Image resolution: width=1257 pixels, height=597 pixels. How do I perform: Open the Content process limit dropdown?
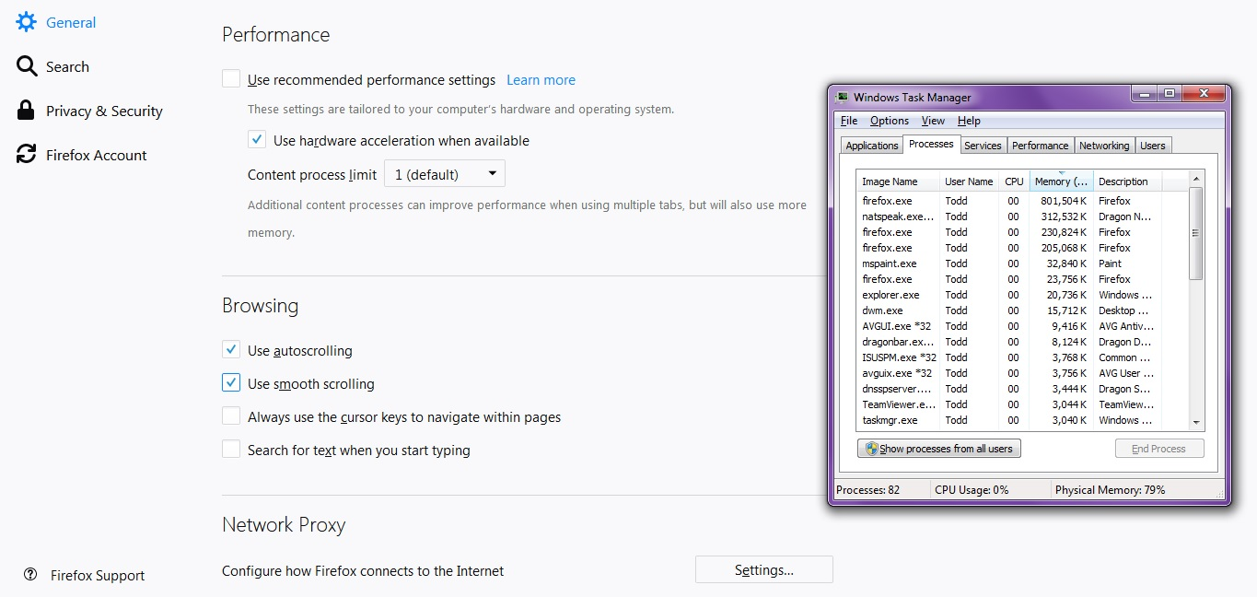pyautogui.click(x=445, y=173)
